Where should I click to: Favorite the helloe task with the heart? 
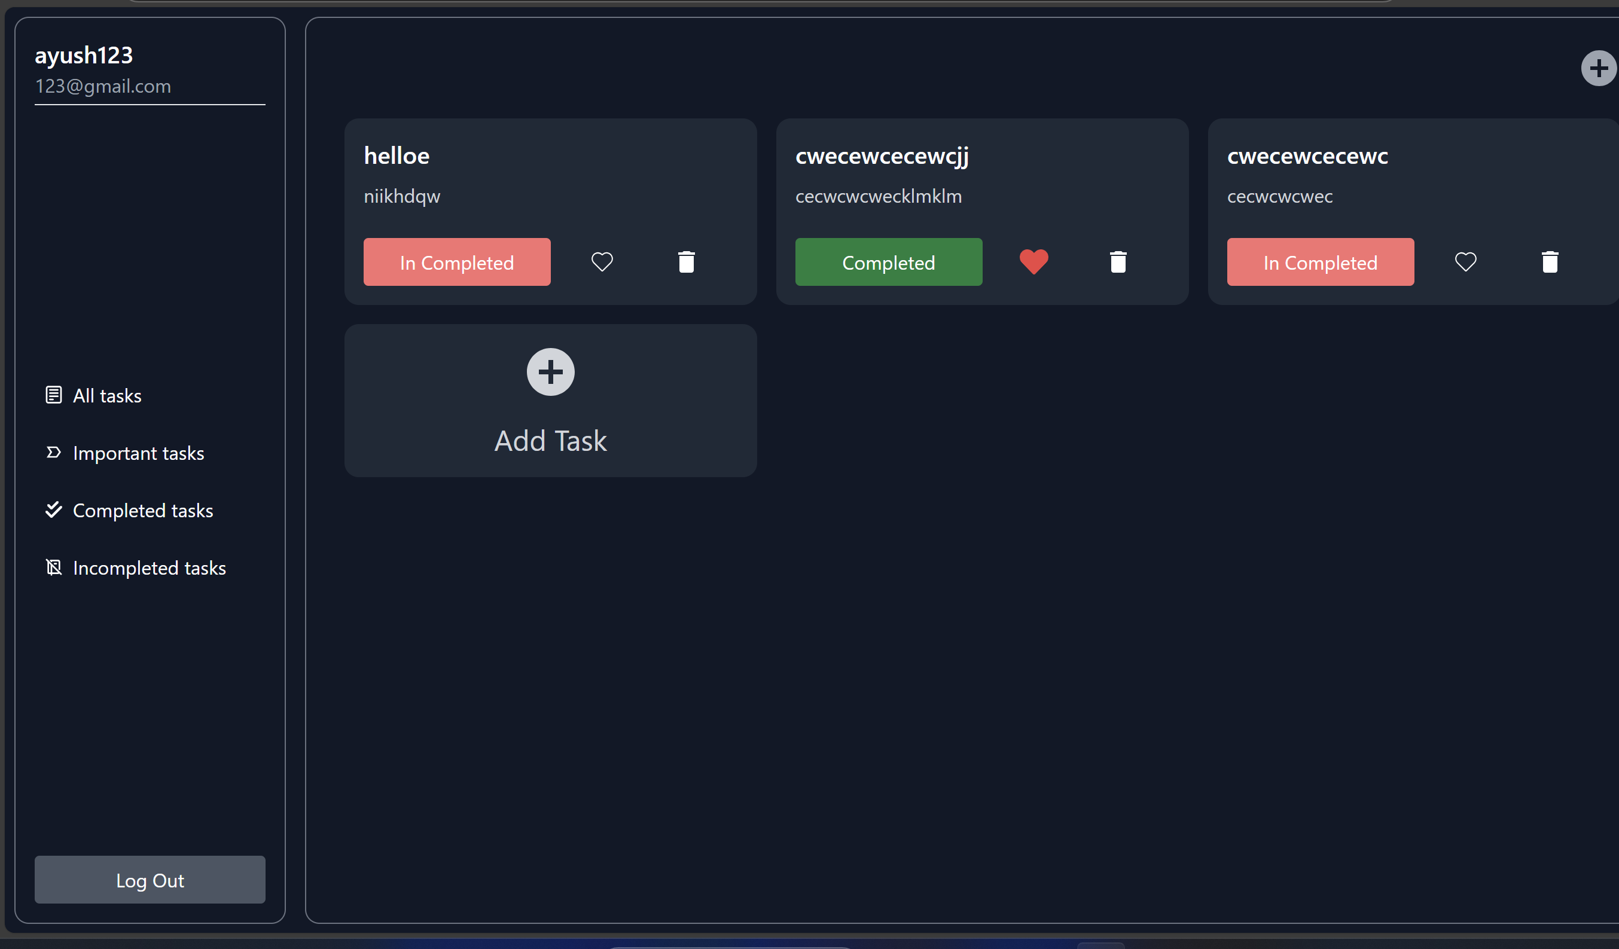[x=602, y=261]
